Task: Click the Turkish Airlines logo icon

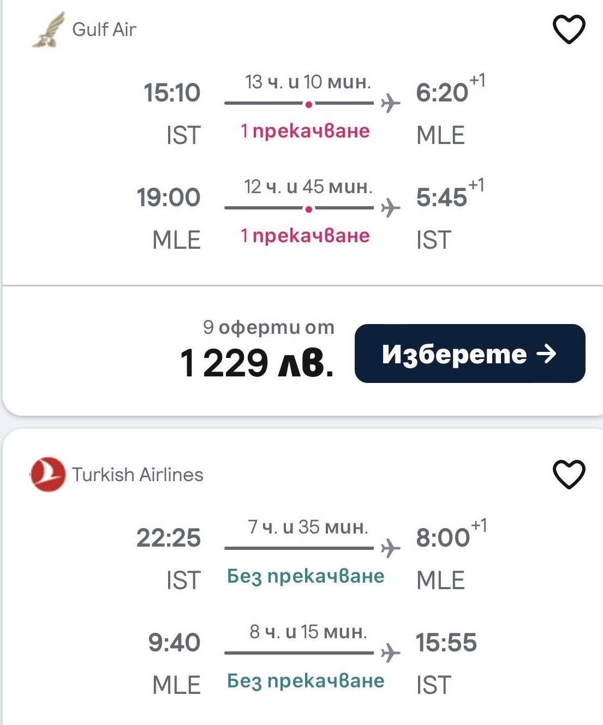Action: click(47, 474)
